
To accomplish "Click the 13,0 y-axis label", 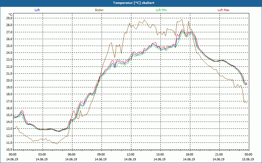I will point(9,129).
